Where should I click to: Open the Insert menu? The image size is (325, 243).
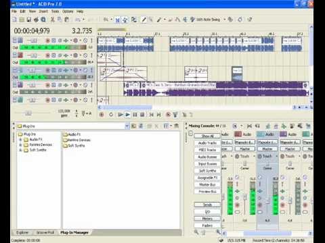click(43, 11)
